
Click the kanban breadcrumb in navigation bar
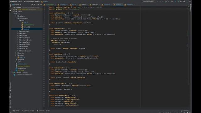14,2
